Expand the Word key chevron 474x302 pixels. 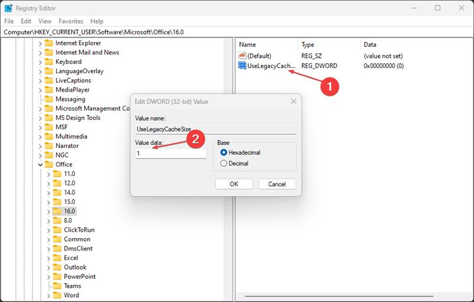(49, 295)
